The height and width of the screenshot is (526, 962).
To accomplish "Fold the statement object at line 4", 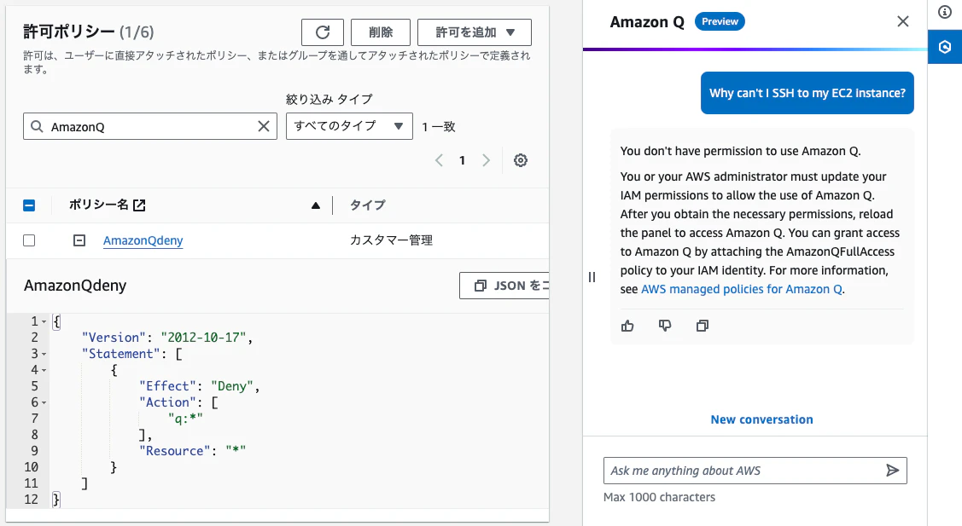I will point(44,370).
